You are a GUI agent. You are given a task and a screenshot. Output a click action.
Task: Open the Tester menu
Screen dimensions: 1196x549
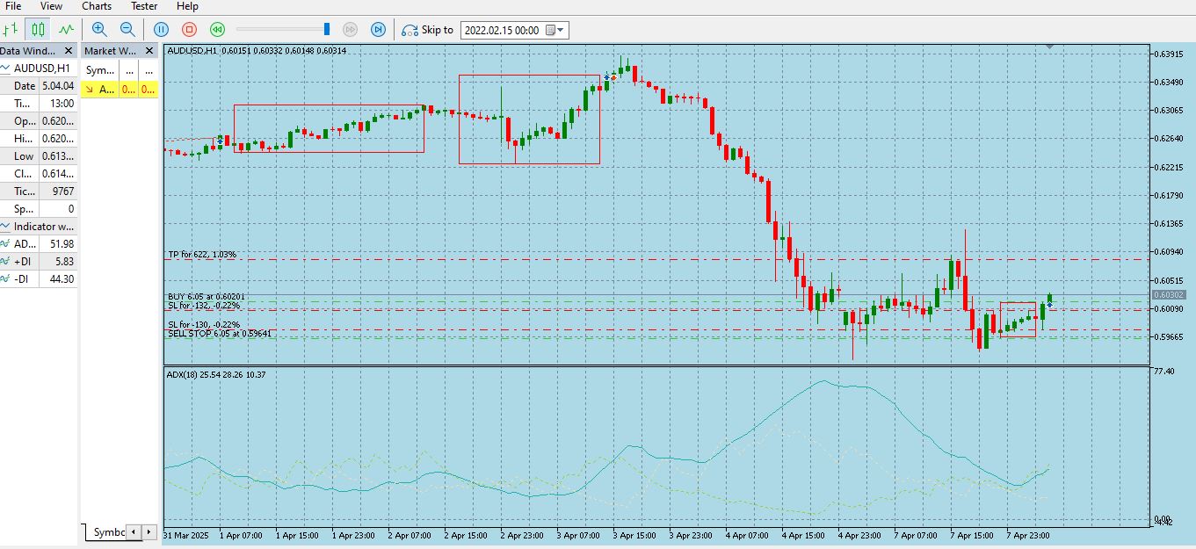[144, 6]
